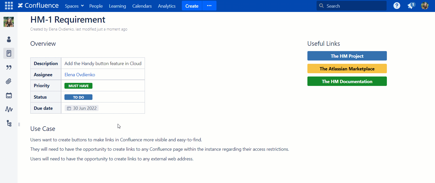The height and width of the screenshot is (183, 435).
Task: Click the Useful Links heading
Action: click(x=324, y=44)
